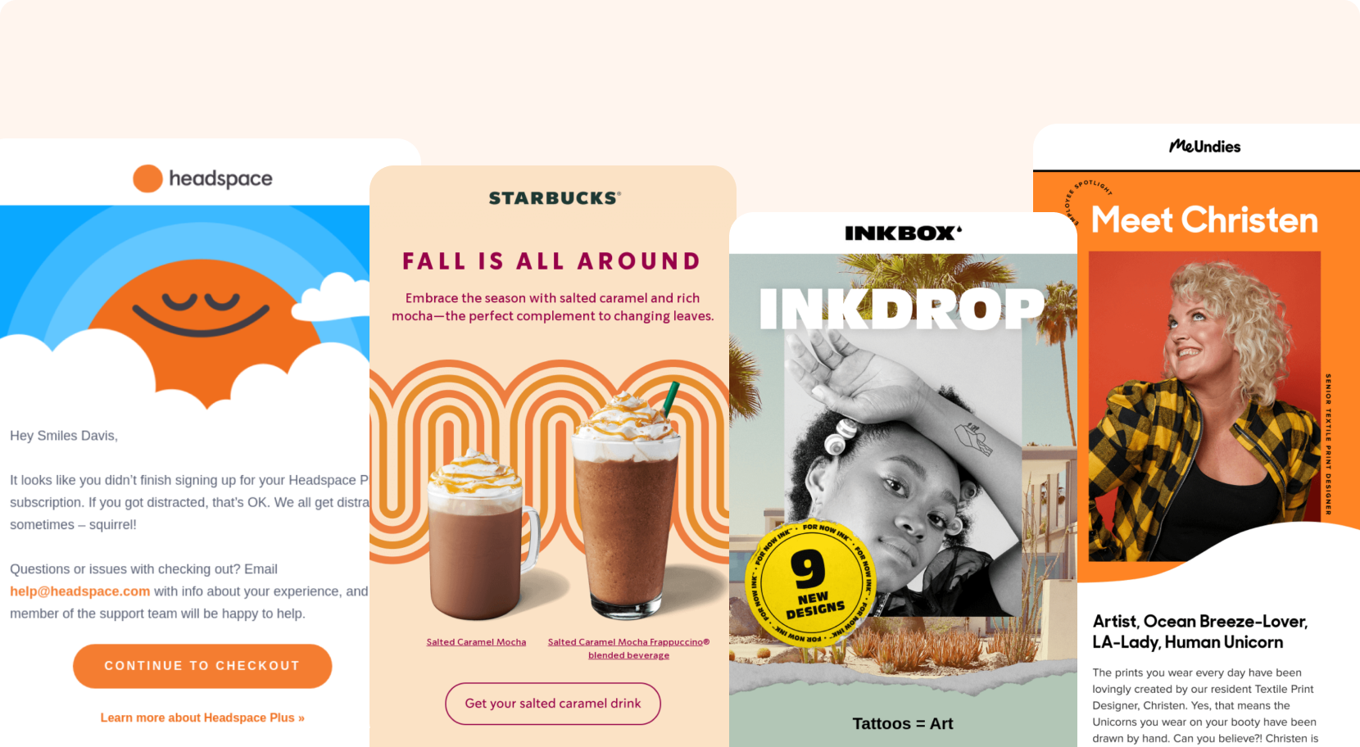Click the hot mocha mug image
1360x747 pixels.
click(x=481, y=535)
